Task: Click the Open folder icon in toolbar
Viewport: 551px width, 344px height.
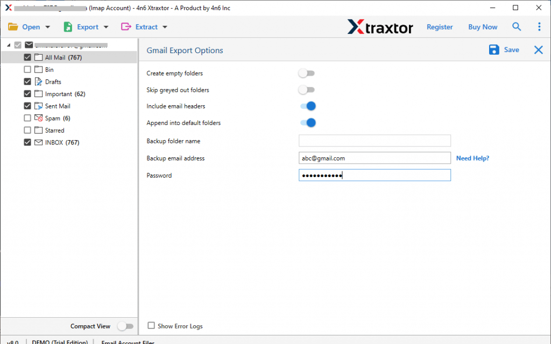Action: click(13, 26)
